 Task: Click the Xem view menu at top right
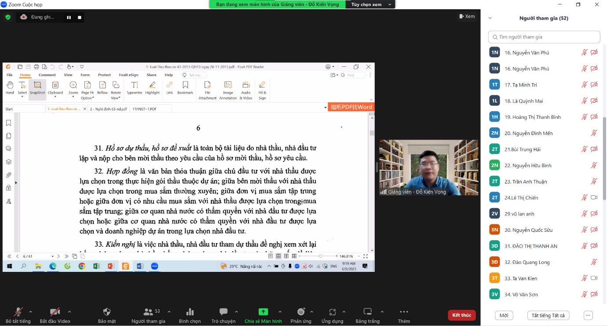click(x=467, y=16)
